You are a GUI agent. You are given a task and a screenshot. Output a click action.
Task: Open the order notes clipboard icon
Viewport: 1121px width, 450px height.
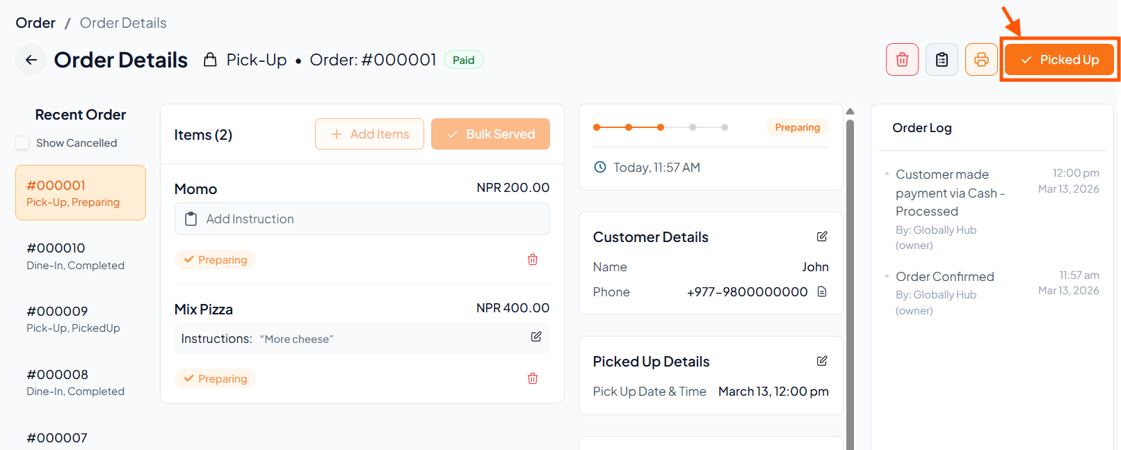pos(942,60)
